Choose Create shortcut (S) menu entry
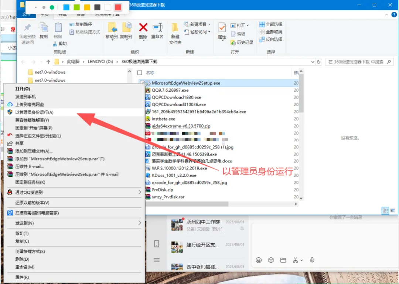Image resolution: width=399 pixels, height=284 pixels. (74, 251)
